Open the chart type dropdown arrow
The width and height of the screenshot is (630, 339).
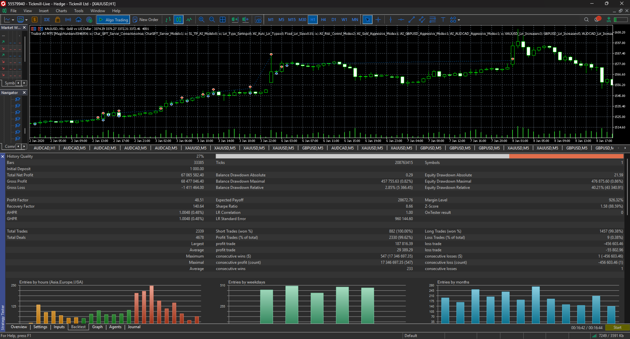(x=13, y=20)
